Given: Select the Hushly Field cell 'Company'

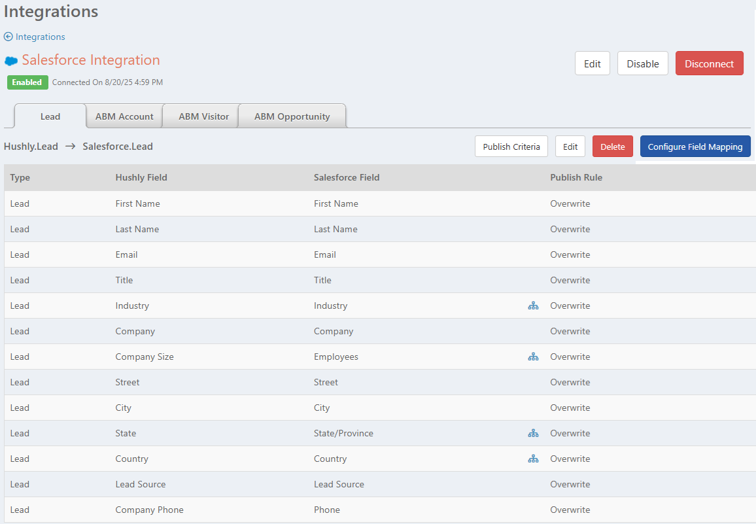Looking at the screenshot, I should (135, 332).
